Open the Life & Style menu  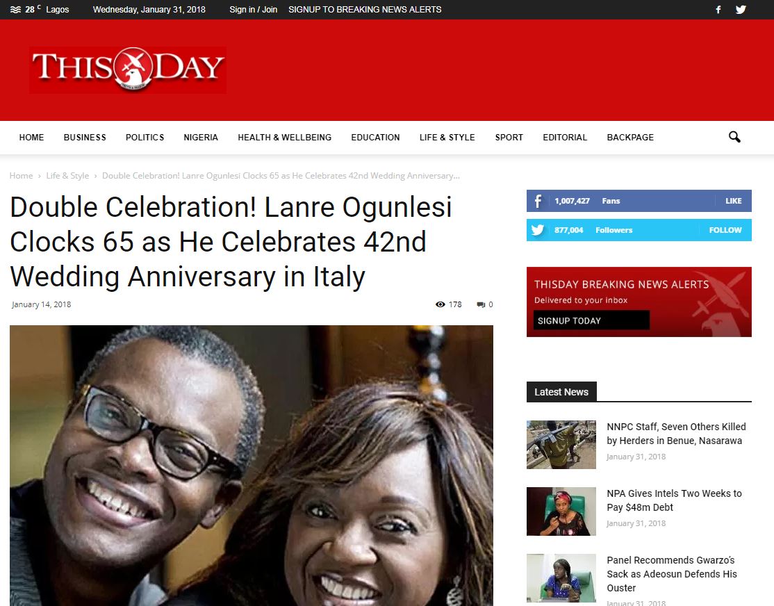[x=447, y=138]
